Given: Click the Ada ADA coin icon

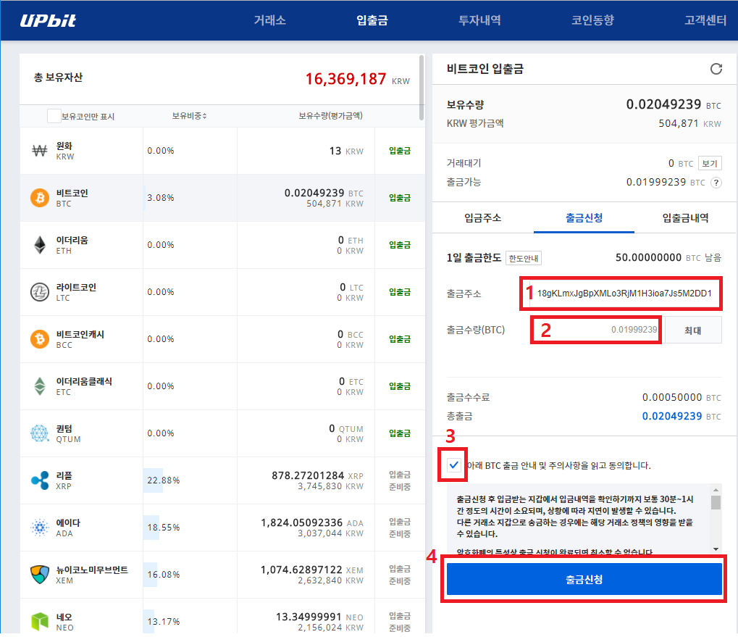Looking at the screenshot, I should tap(40, 528).
